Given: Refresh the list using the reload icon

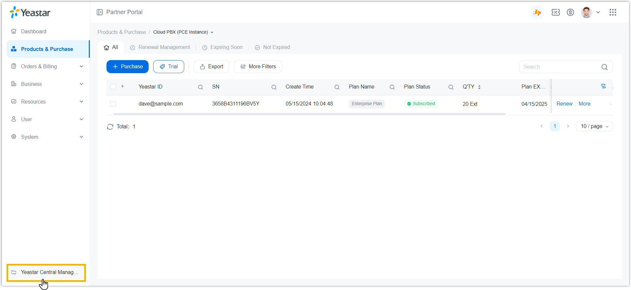Looking at the screenshot, I should 110,127.
